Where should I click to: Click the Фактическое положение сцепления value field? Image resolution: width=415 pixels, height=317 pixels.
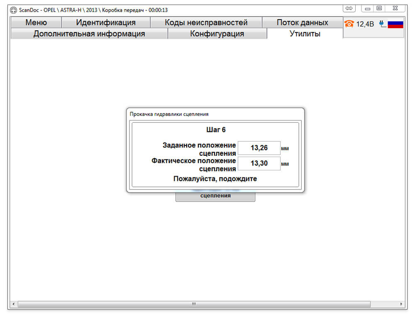259,163
